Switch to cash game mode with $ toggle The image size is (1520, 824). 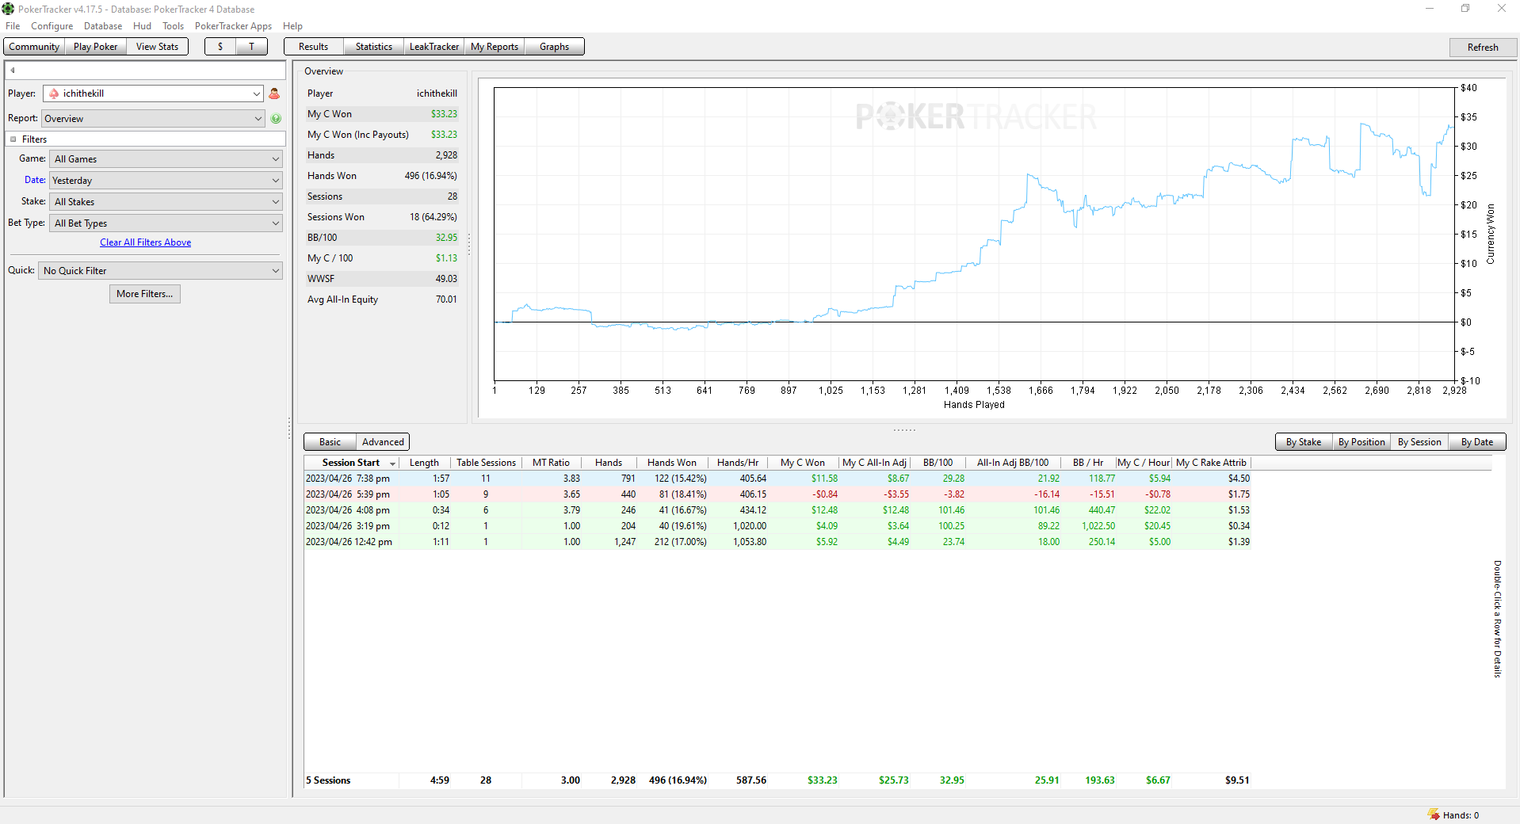click(x=220, y=47)
